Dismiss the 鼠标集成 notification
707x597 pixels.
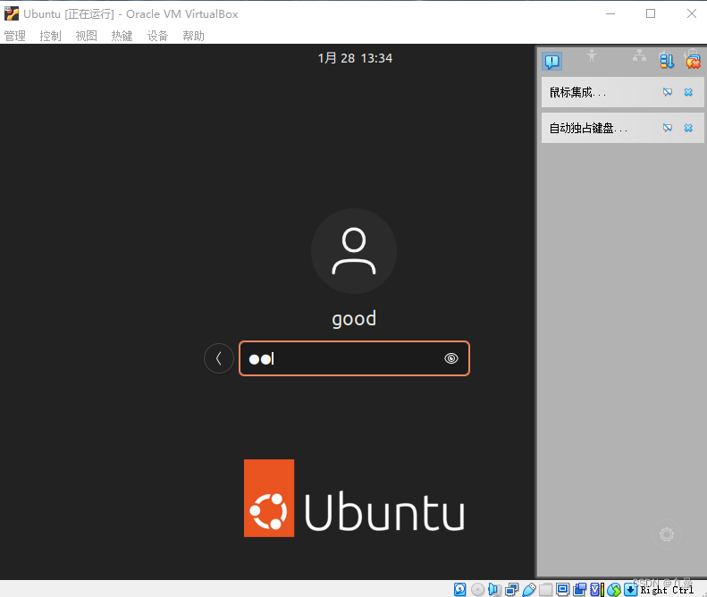click(688, 92)
